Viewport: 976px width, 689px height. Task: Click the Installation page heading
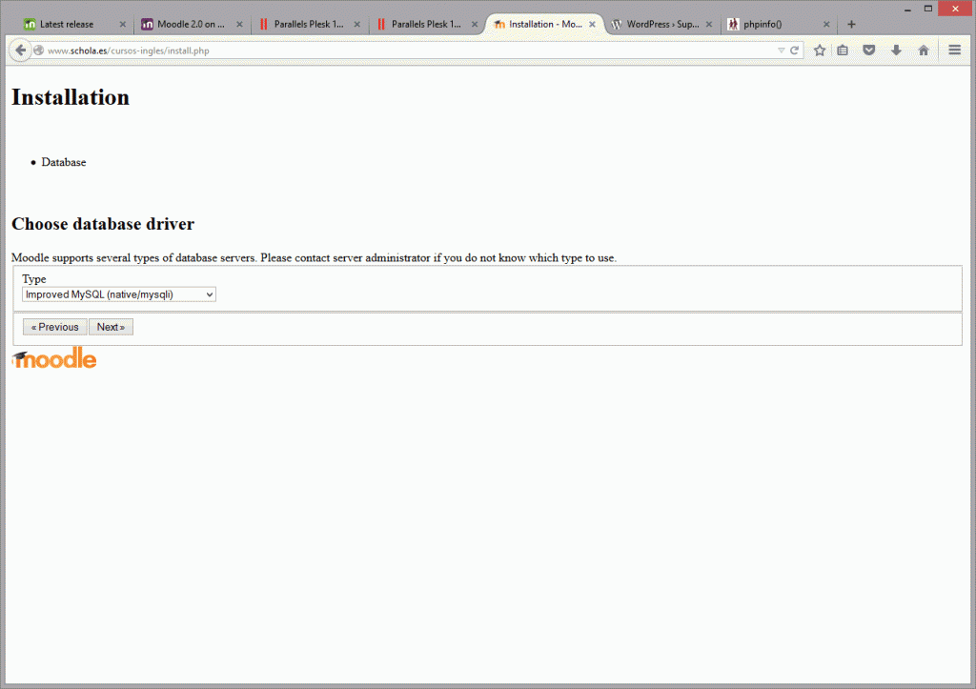(x=71, y=98)
